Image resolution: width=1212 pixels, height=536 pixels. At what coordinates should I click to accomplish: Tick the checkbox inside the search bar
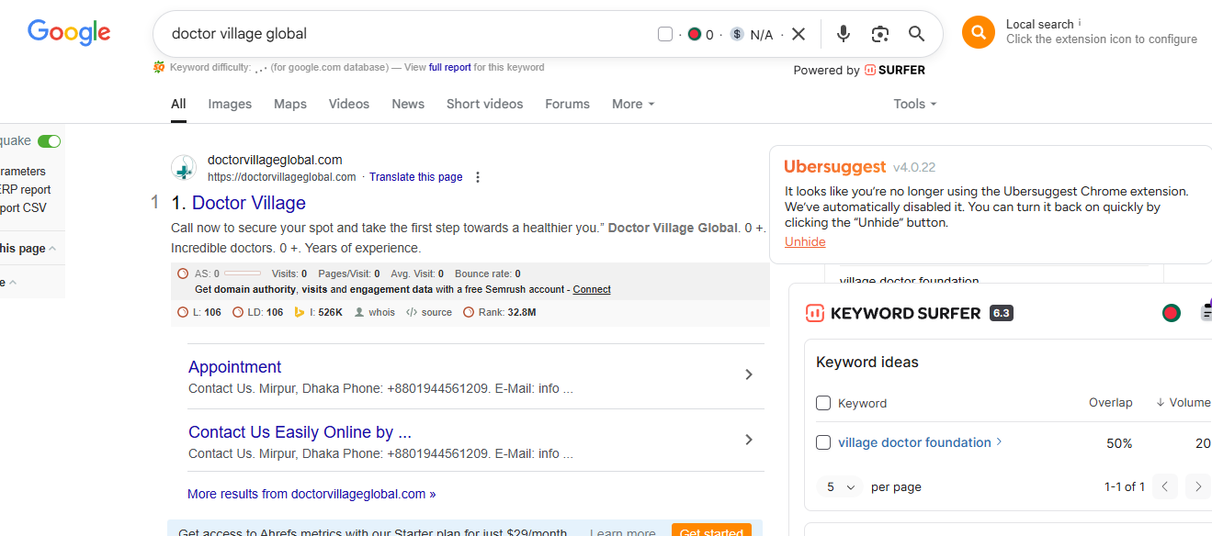(x=665, y=34)
